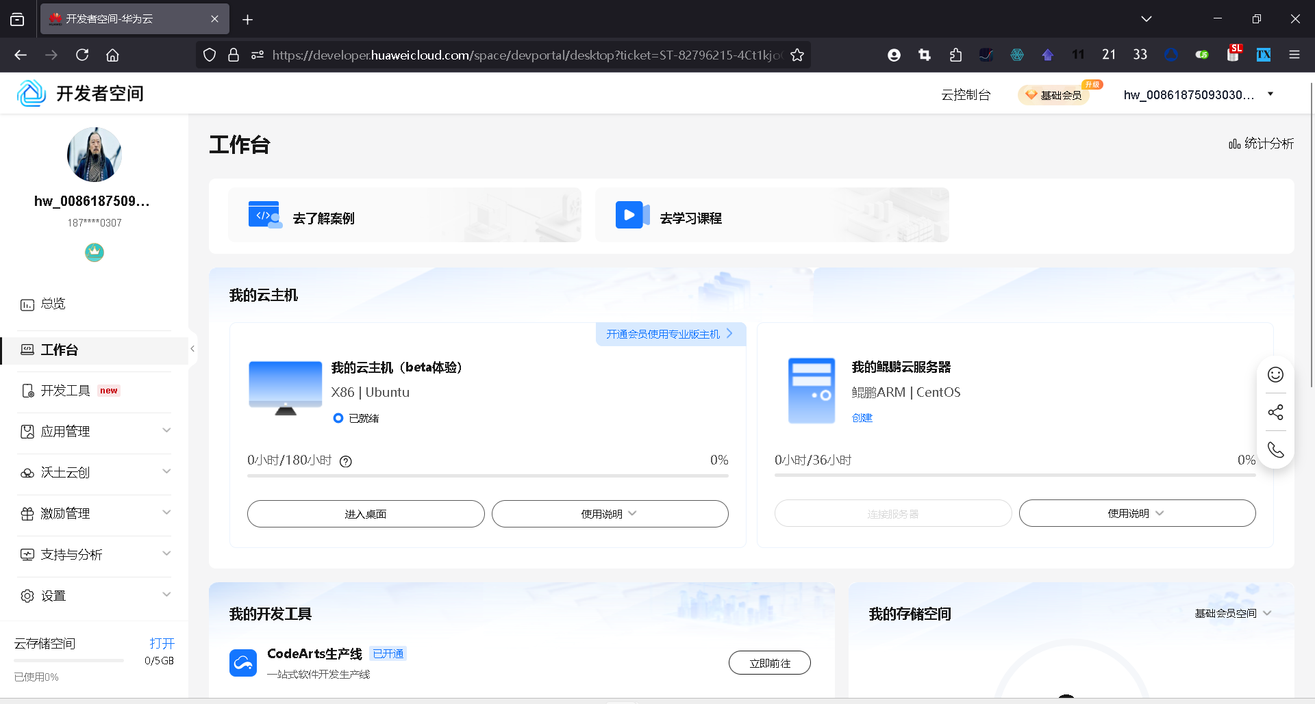This screenshot has width=1315, height=704.
Task: Click 立即前往 for CodeArts
Action: (x=769, y=662)
